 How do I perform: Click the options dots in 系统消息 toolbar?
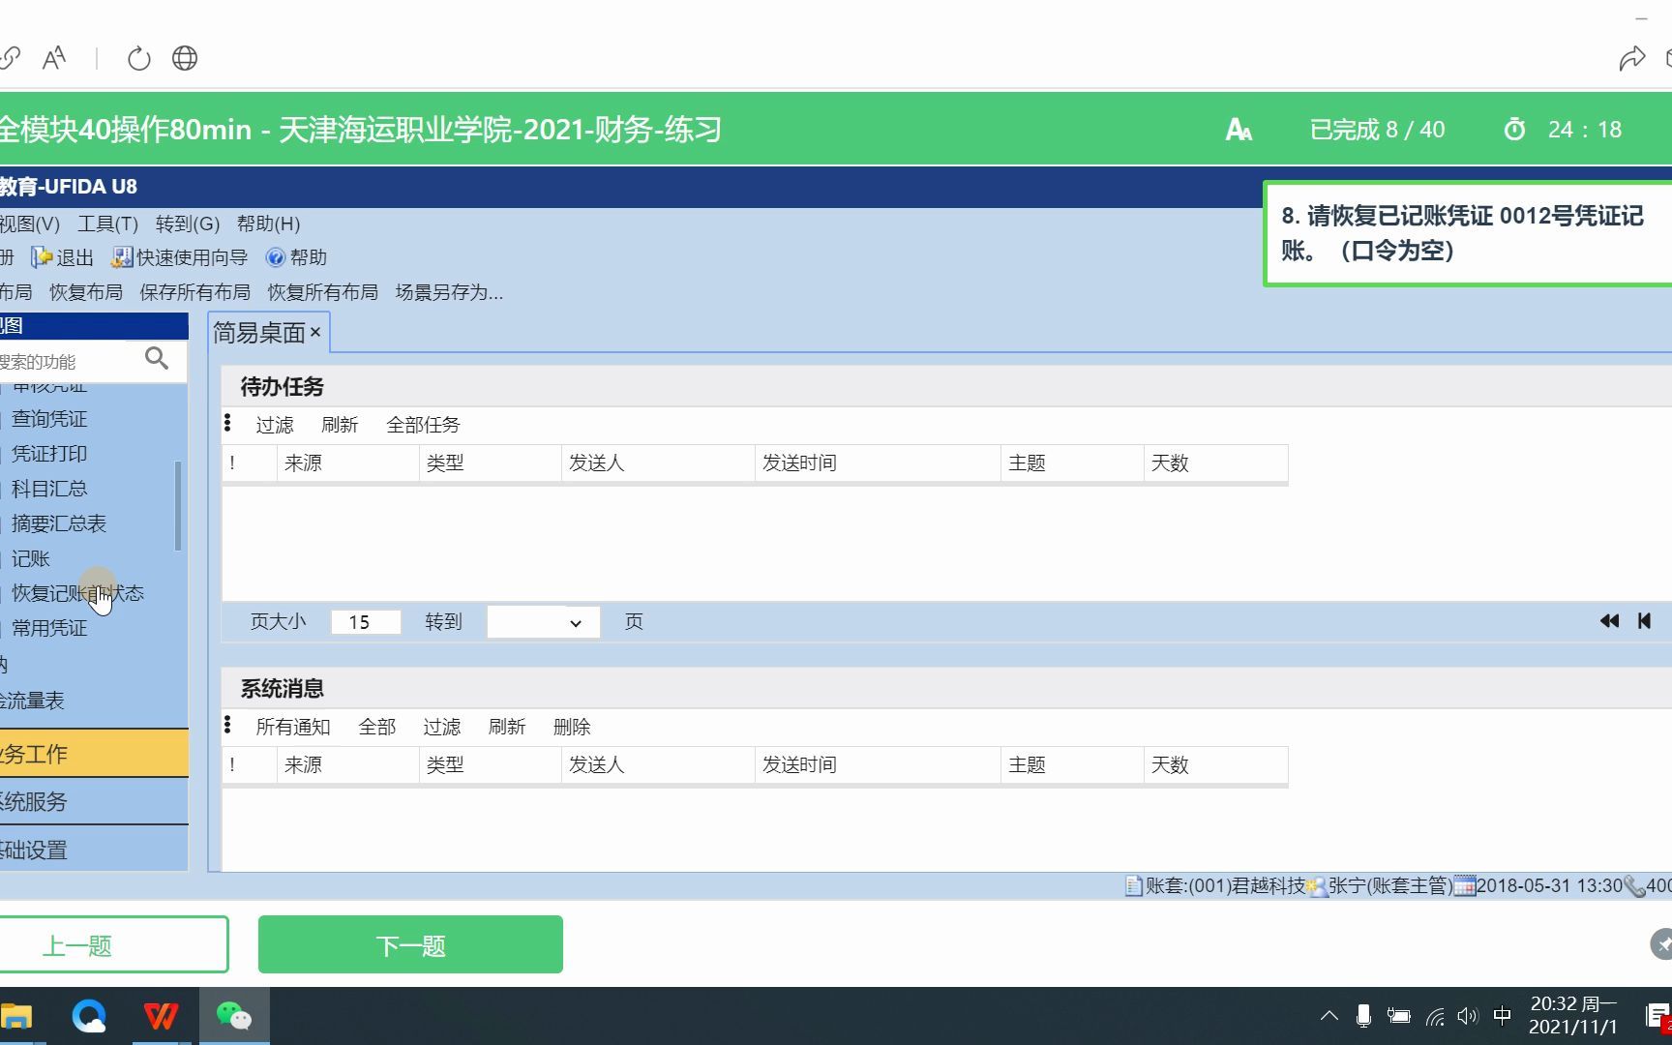click(227, 725)
